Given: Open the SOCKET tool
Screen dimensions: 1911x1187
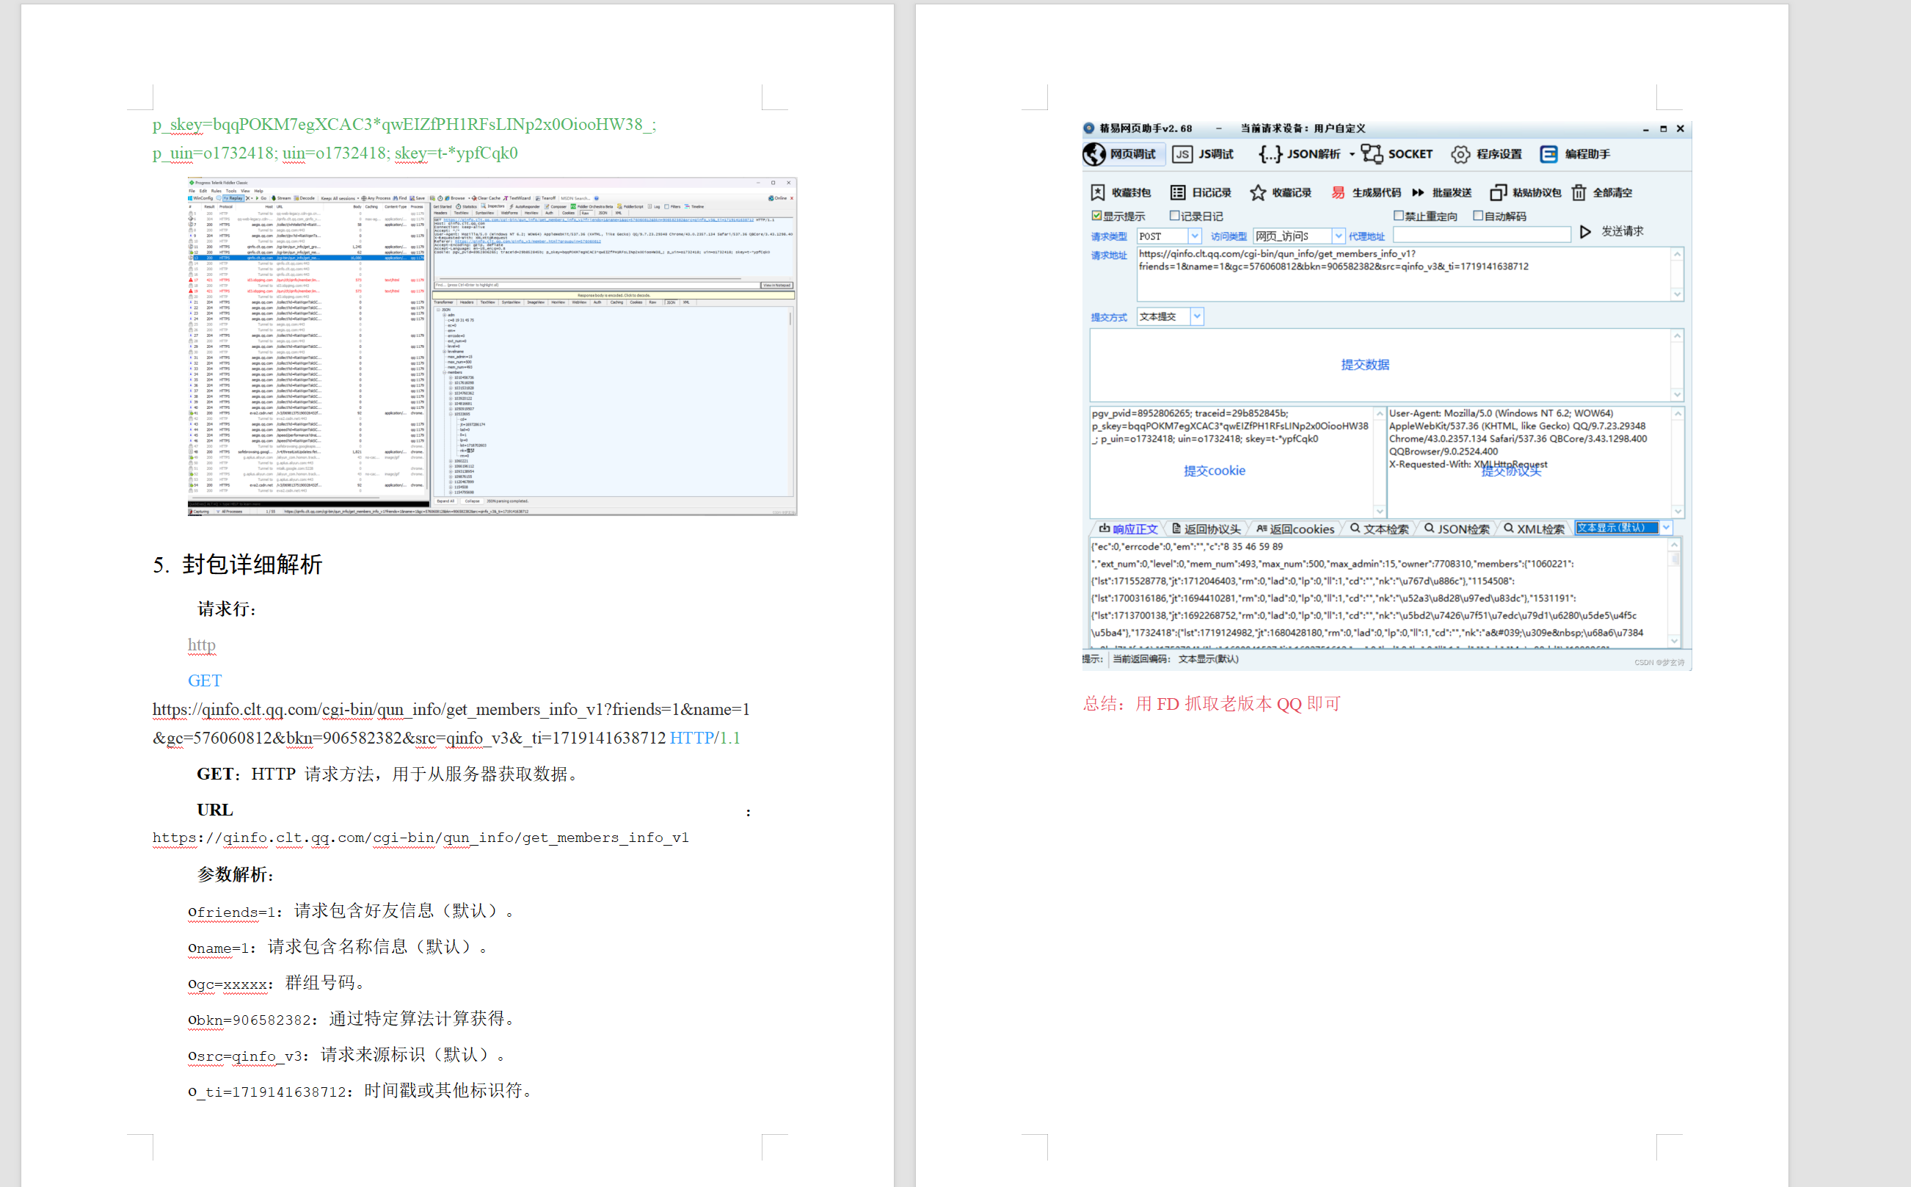Looking at the screenshot, I should point(1397,154).
